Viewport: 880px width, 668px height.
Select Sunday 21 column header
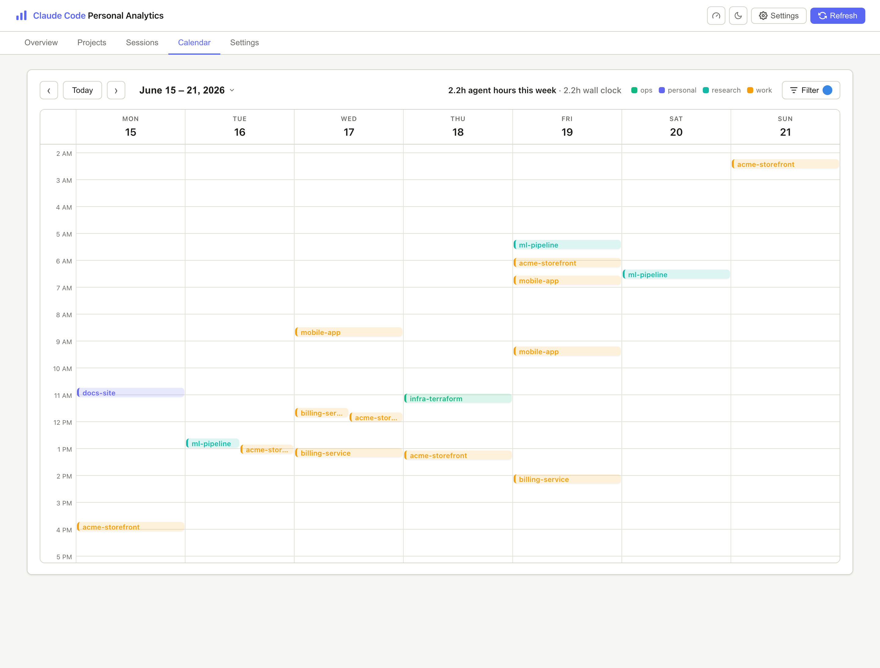tap(785, 127)
